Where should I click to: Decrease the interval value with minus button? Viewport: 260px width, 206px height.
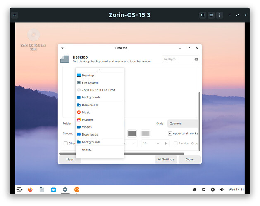click(x=158, y=143)
